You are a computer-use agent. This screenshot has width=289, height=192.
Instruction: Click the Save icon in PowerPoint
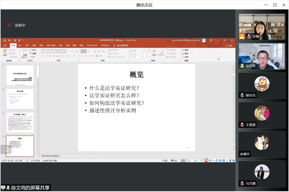pos(4,41)
